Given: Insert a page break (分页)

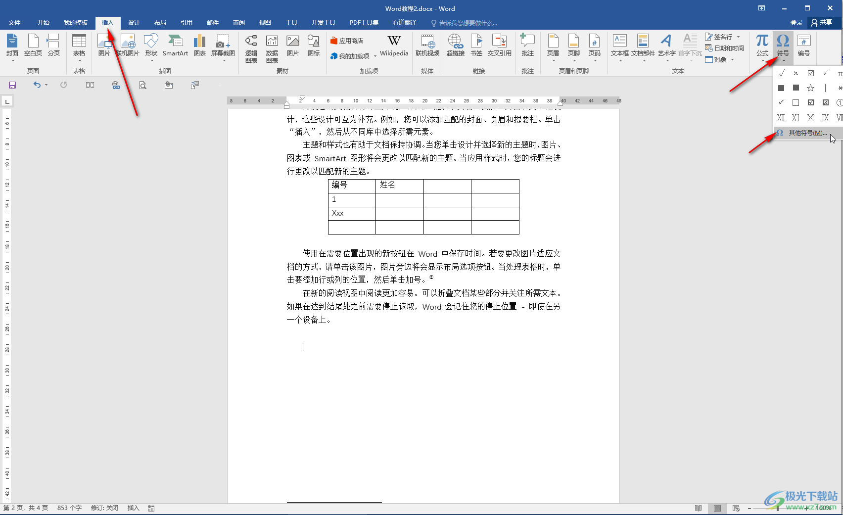Looking at the screenshot, I should tap(53, 46).
